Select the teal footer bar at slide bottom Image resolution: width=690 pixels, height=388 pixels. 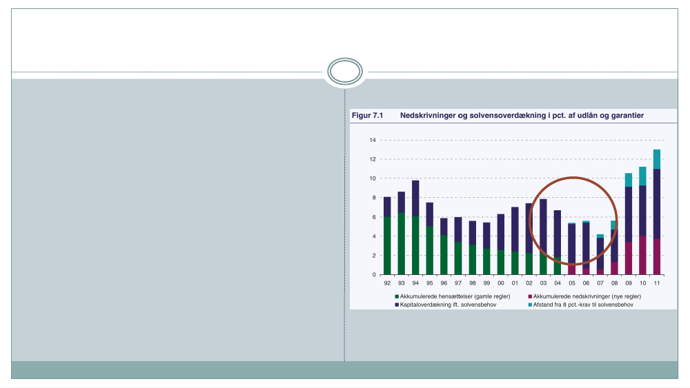[x=344, y=369]
